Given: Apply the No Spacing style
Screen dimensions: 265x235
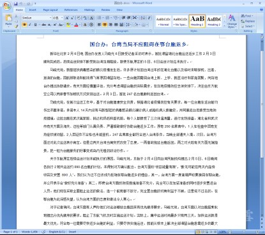Looking at the screenshot, I should coord(180,21).
